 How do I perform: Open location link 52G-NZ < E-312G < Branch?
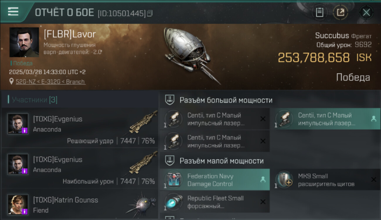click(50, 82)
